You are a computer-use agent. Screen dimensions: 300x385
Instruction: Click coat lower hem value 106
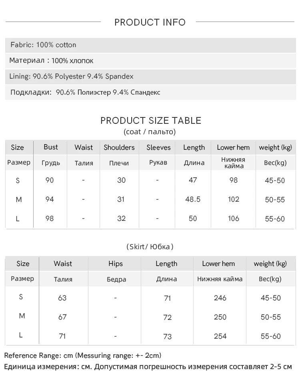[x=233, y=218]
